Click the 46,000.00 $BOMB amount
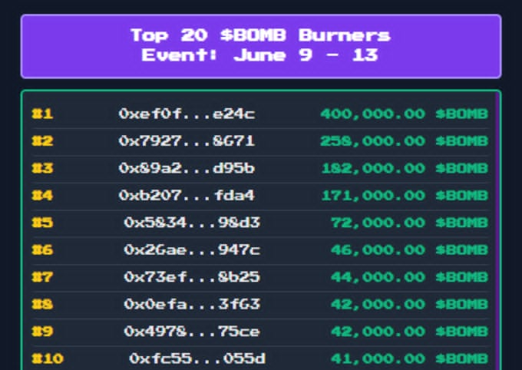The height and width of the screenshot is (370, 522). [x=409, y=249]
